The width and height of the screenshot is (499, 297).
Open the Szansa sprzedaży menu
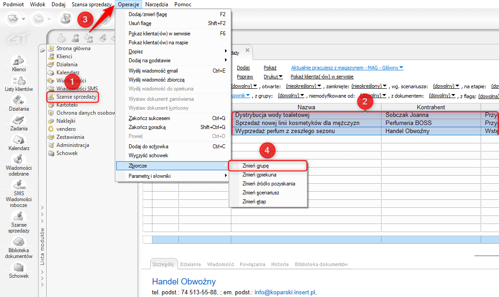pos(91,4)
